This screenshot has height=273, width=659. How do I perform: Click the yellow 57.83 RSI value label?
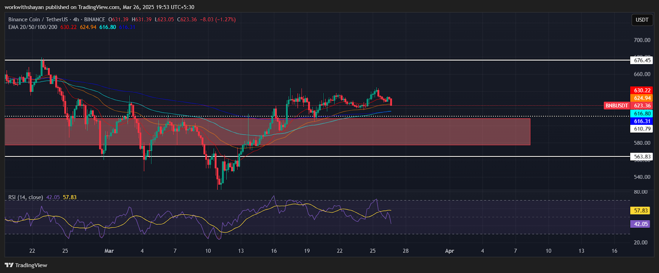click(640, 211)
